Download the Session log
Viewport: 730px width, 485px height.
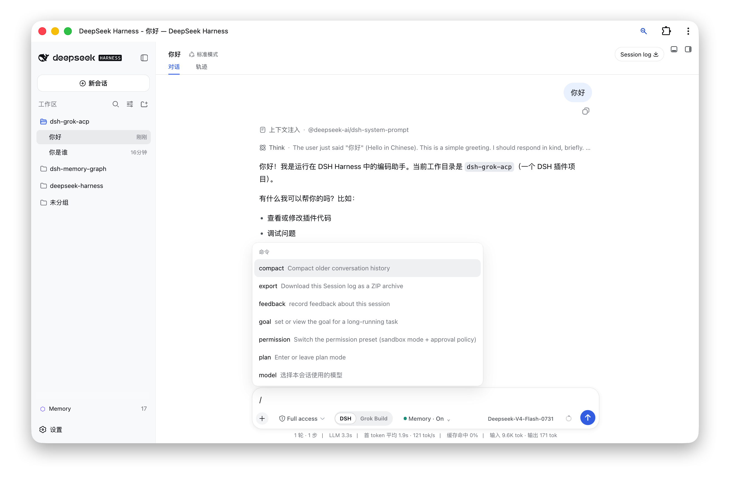point(639,55)
